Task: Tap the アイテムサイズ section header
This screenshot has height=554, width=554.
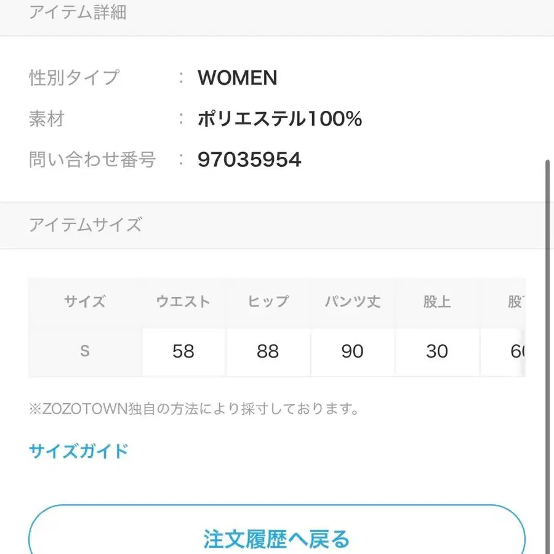Action: point(85,225)
